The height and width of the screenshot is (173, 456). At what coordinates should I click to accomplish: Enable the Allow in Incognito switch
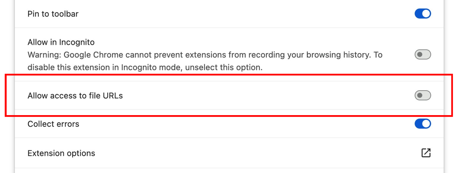[x=423, y=54]
